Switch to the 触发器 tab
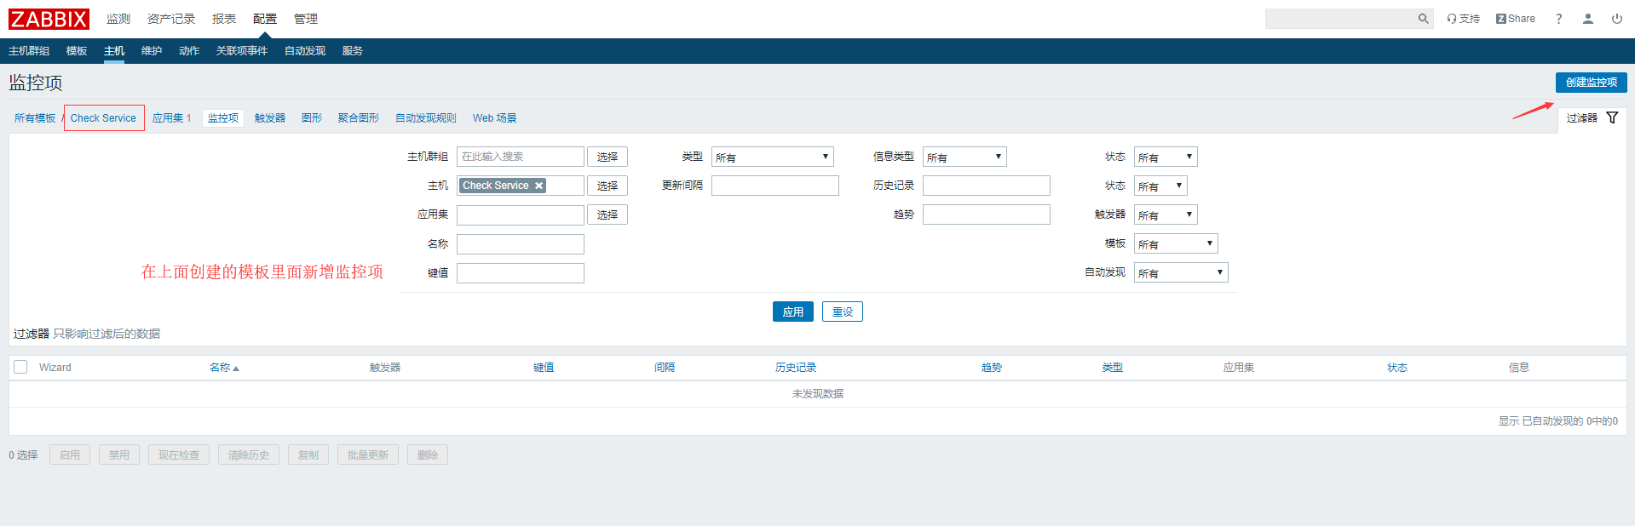 pyautogui.click(x=269, y=118)
